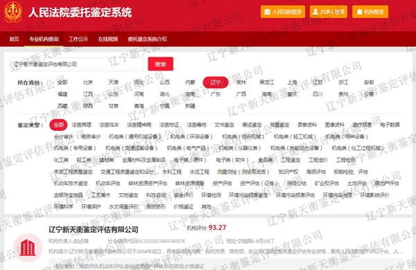Click the red 搜索 button
This screenshot has height=270, width=416.
[x=161, y=64]
